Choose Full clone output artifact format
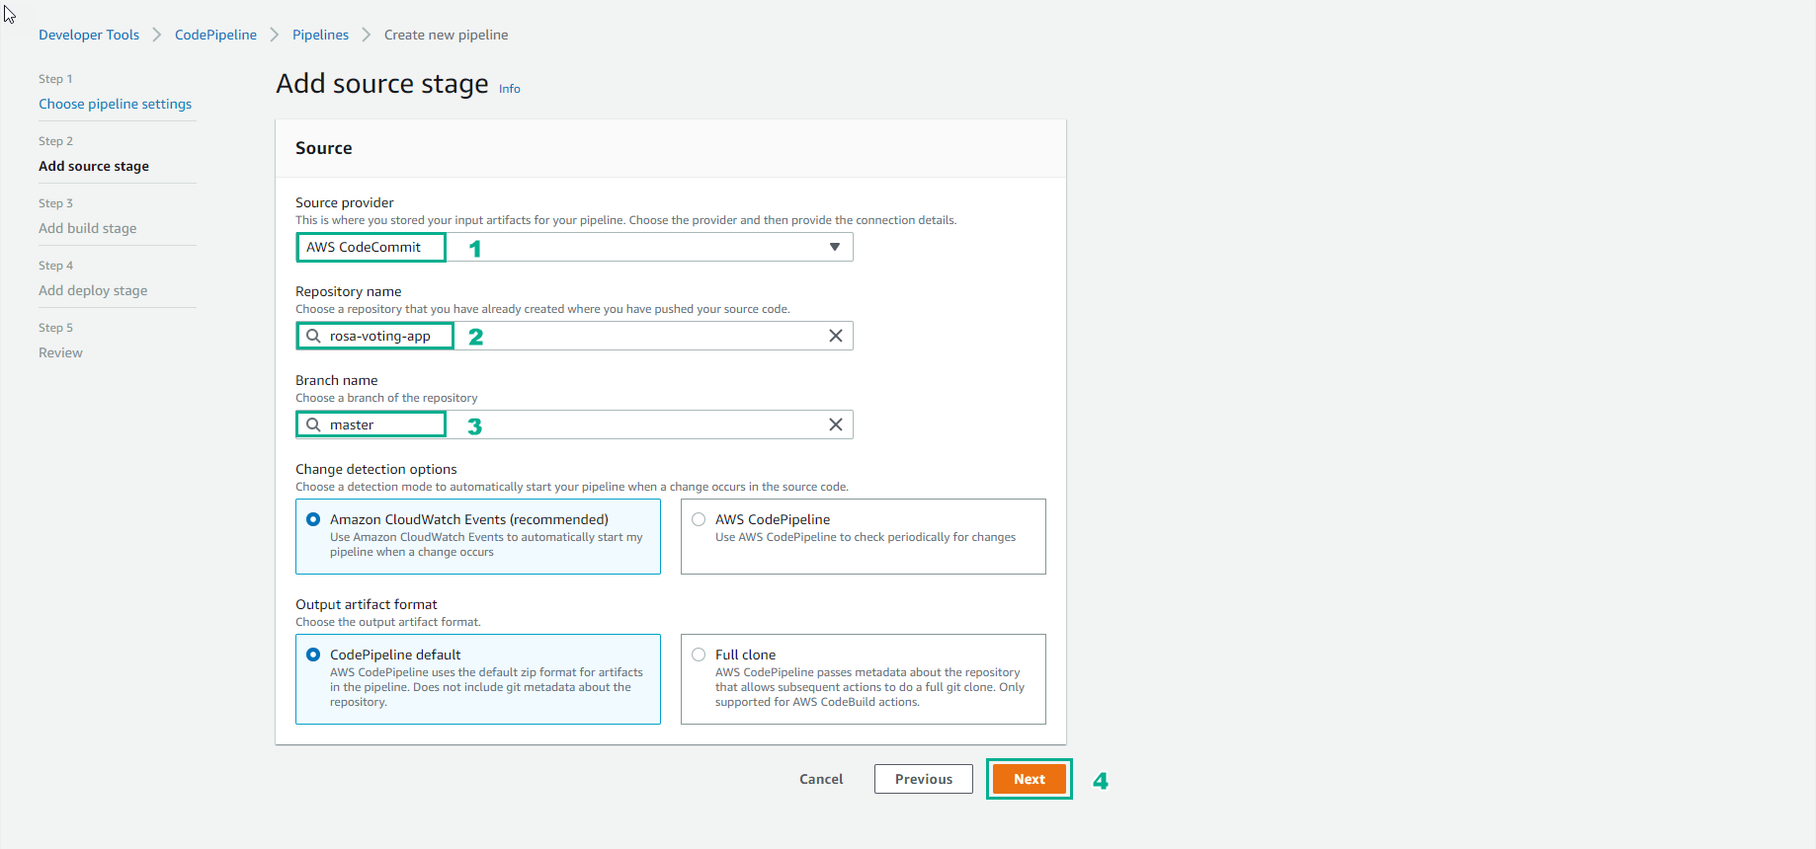Image resolution: width=1816 pixels, height=849 pixels. [x=699, y=655]
